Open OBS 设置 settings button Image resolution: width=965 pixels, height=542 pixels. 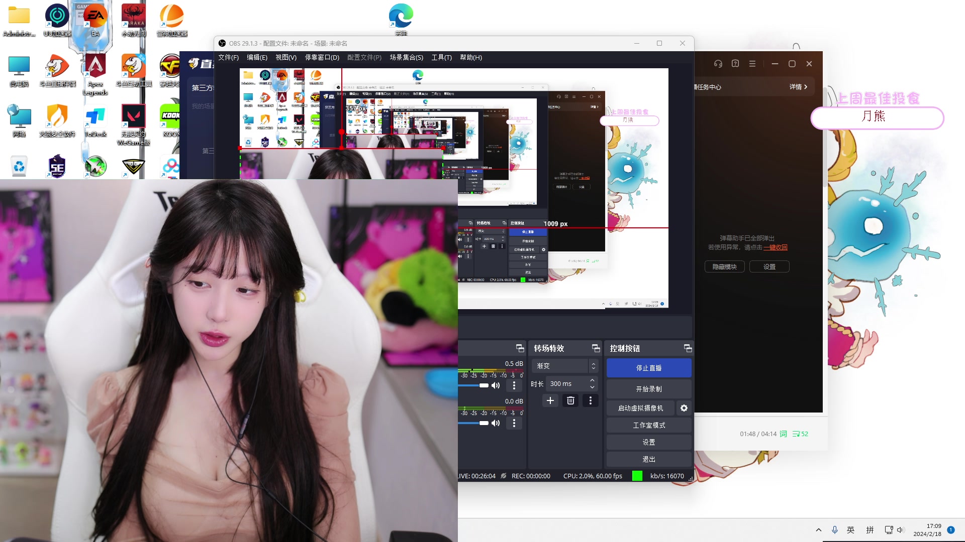click(649, 442)
